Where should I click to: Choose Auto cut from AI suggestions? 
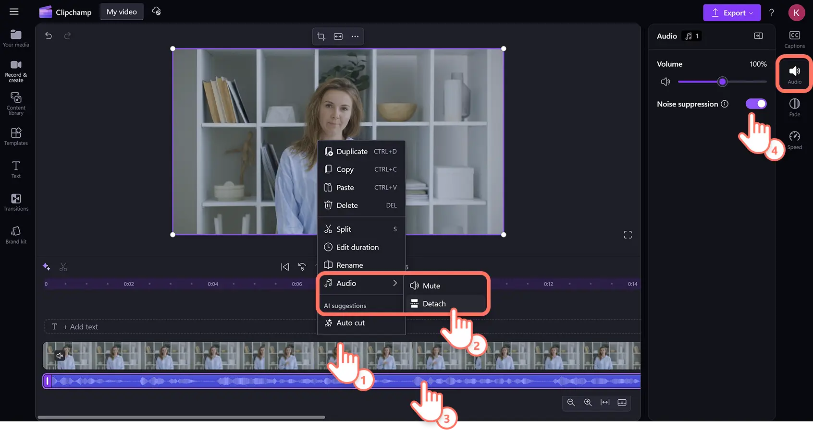tap(361, 323)
